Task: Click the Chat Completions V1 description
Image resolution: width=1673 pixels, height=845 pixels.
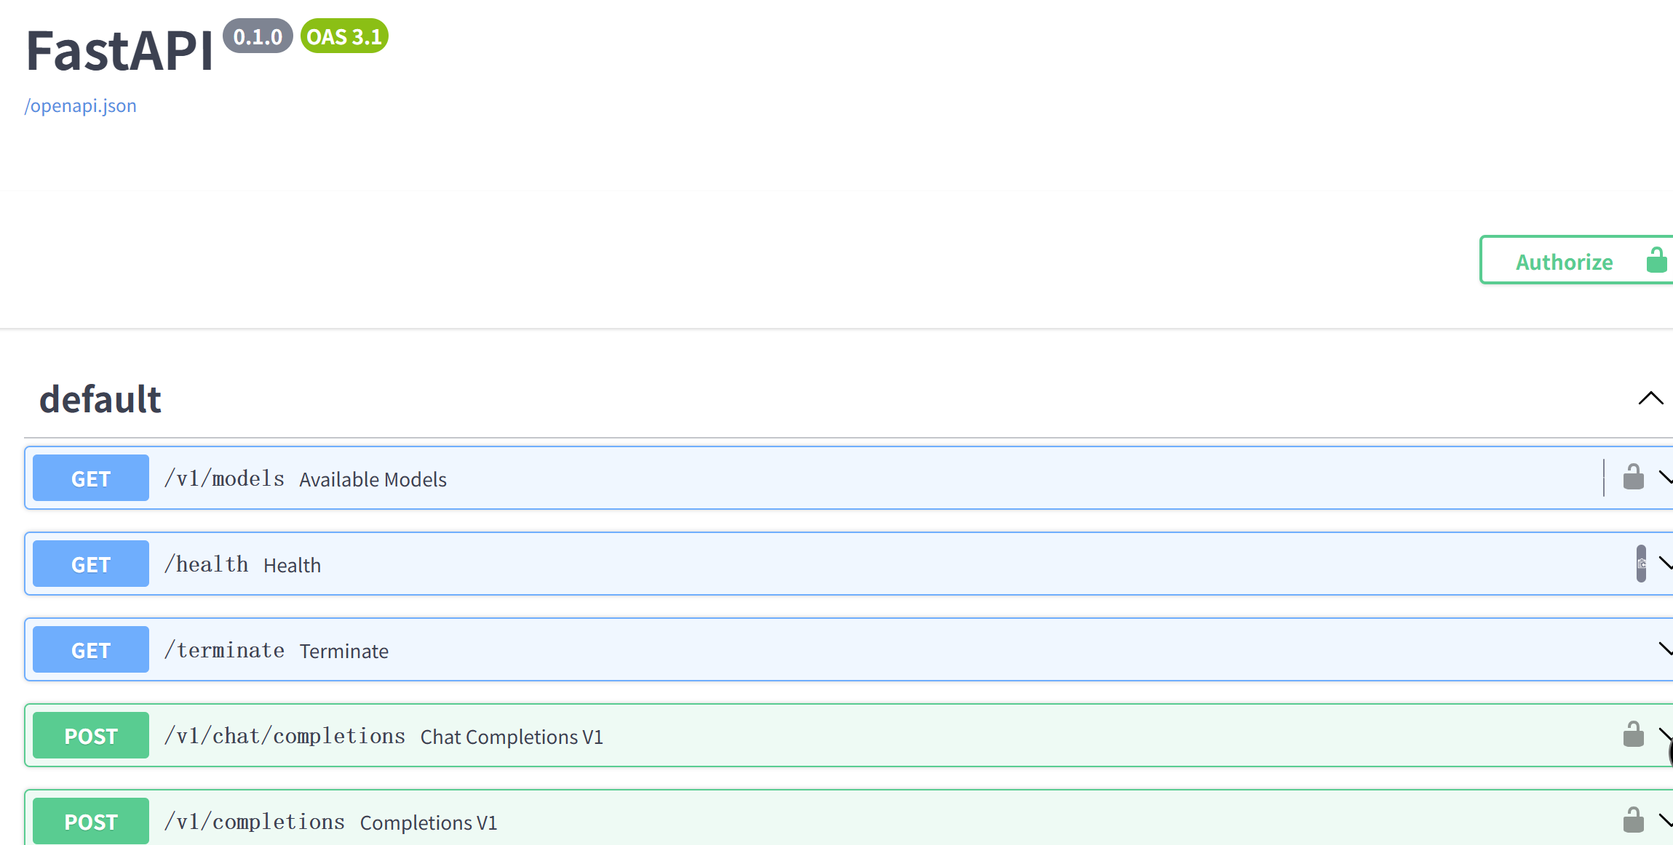Action: [512, 737]
